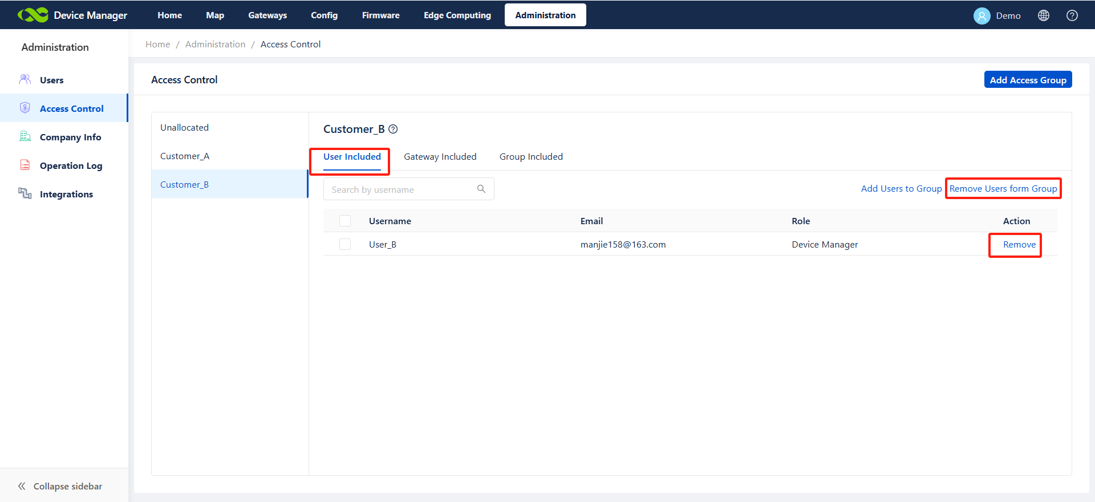This screenshot has height=502, width=1095.
Task: Open the help question mark icon
Action: coord(1072,15)
